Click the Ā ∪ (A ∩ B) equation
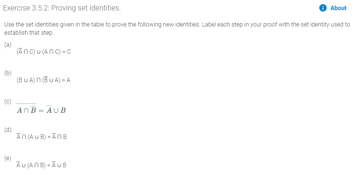This screenshot has height=181, width=353. [41, 165]
